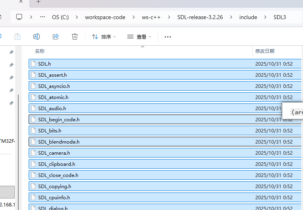Click the Paste clipboard icon
303x210 pixels.
click(x=17, y=37)
